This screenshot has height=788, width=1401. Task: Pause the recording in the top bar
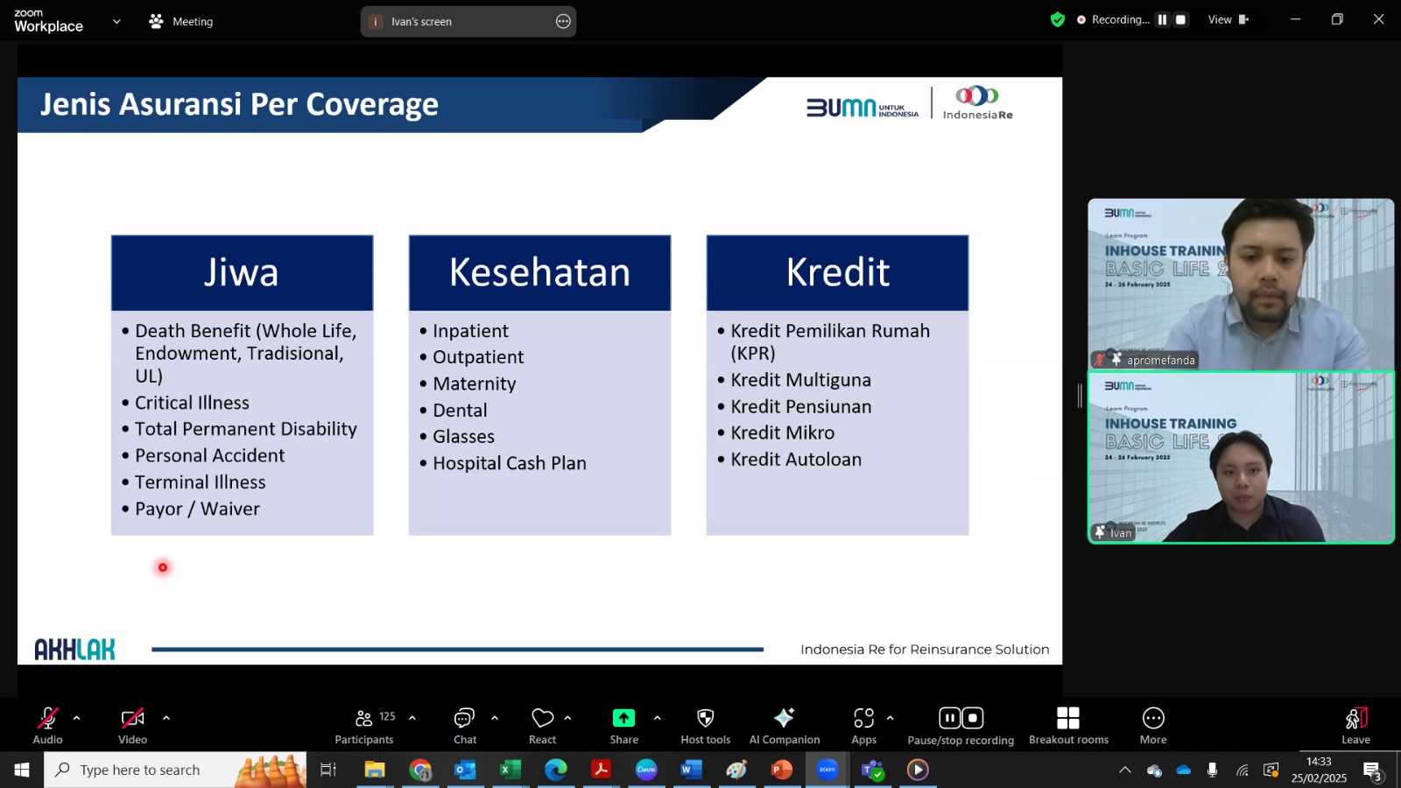(x=1163, y=19)
